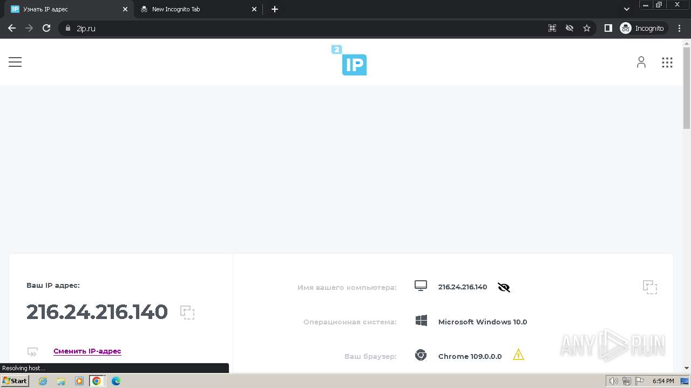Viewport: 691px width, 388px height.
Task: Open the Chrome three-dot menu
Action: (x=680, y=28)
